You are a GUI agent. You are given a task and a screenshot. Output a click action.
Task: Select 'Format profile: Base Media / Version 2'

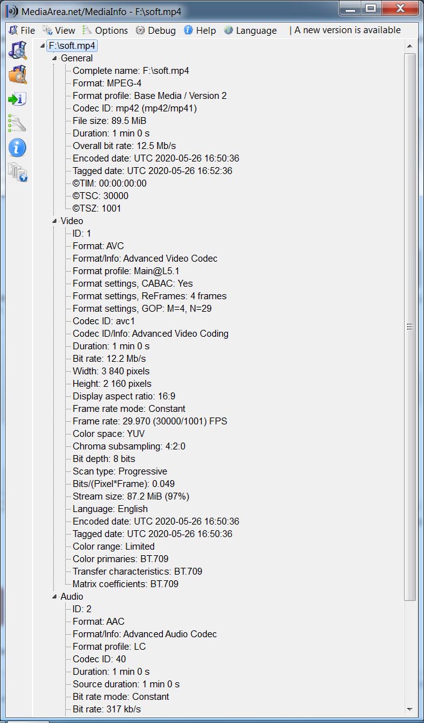click(150, 96)
